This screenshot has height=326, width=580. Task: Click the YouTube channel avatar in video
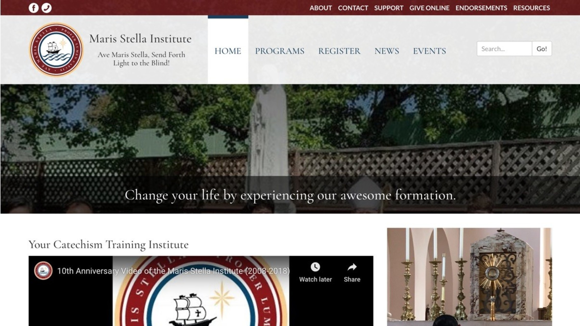coord(43,271)
